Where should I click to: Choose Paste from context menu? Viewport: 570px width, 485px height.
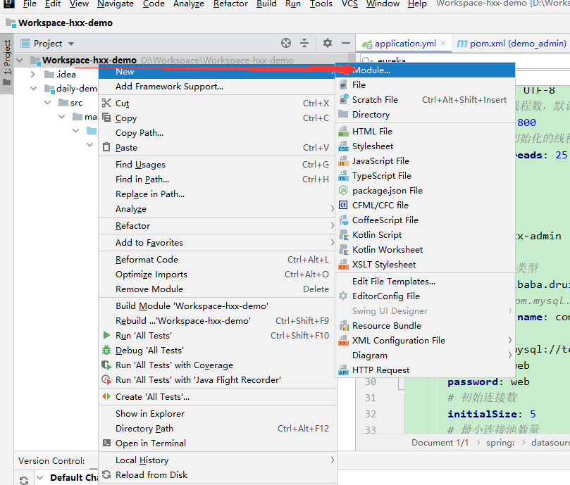click(x=218, y=148)
